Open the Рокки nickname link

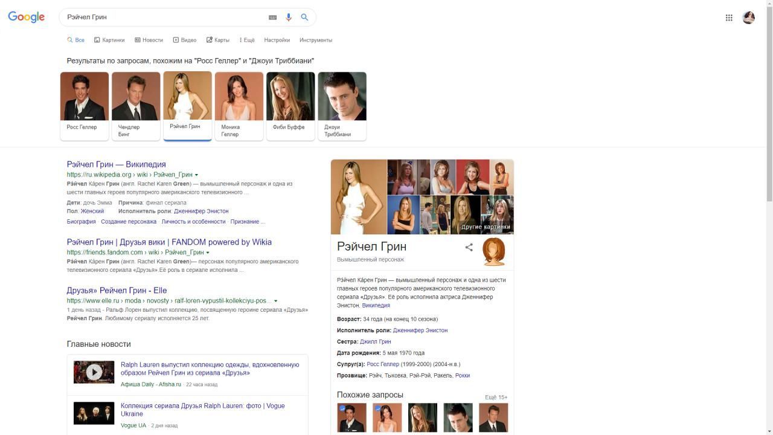[463, 376]
